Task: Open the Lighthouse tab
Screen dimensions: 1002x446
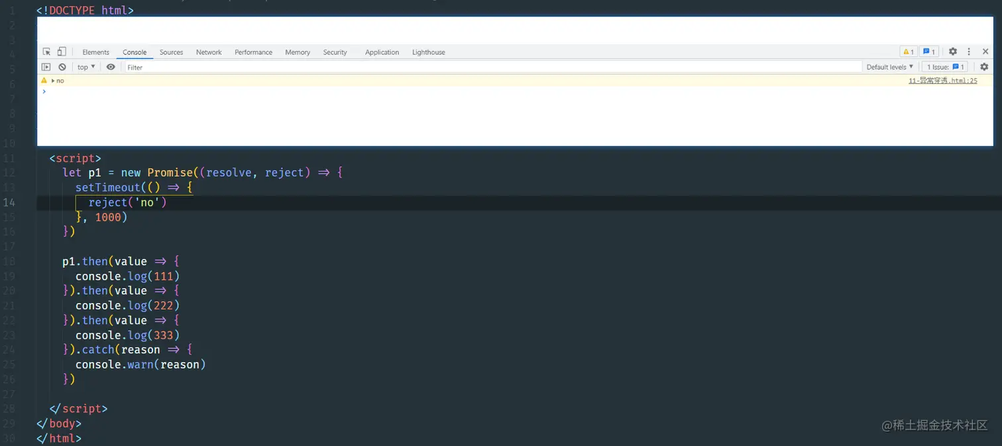Action: (x=429, y=52)
